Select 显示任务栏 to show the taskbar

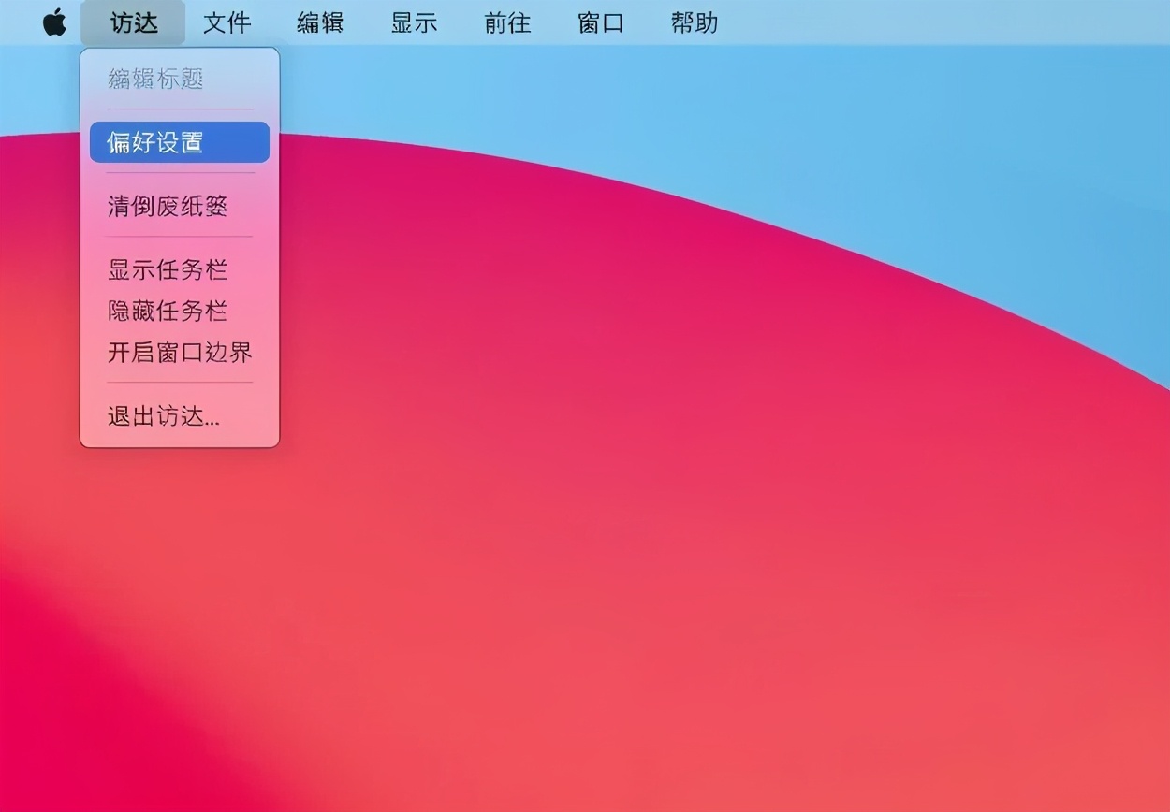[167, 269]
